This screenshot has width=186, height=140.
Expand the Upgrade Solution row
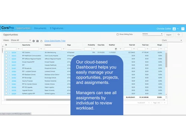point(9,90)
